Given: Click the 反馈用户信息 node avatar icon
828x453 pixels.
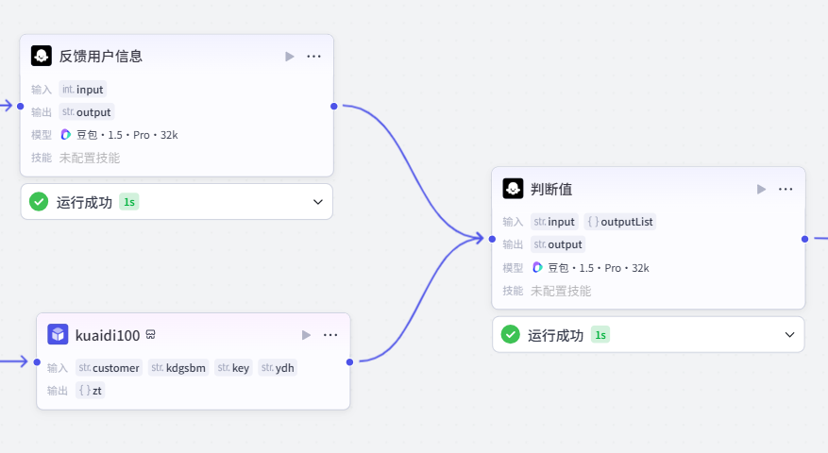Looking at the screenshot, I should [41, 56].
